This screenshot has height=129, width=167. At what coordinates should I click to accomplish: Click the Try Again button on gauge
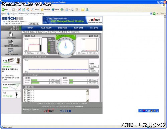[61, 36]
